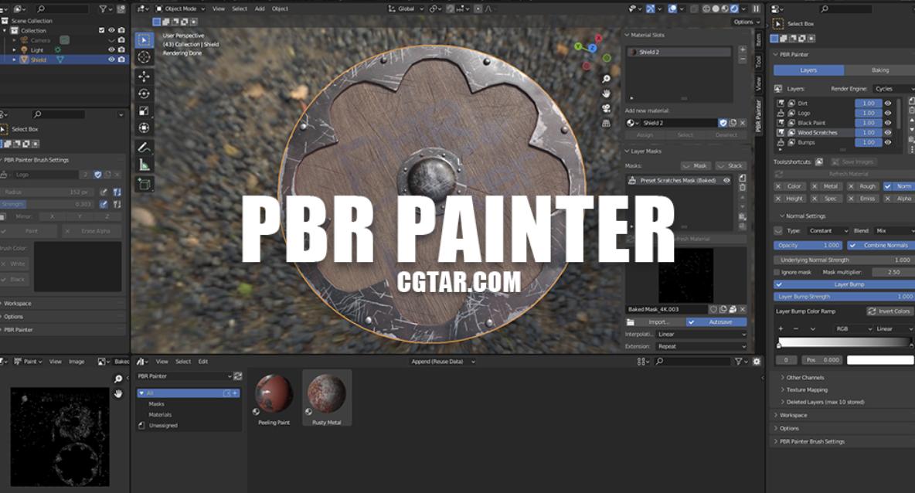Select the Cursor tool in viewport toolbar
The width and height of the screenshot is (915, 493).
[144, 57]
